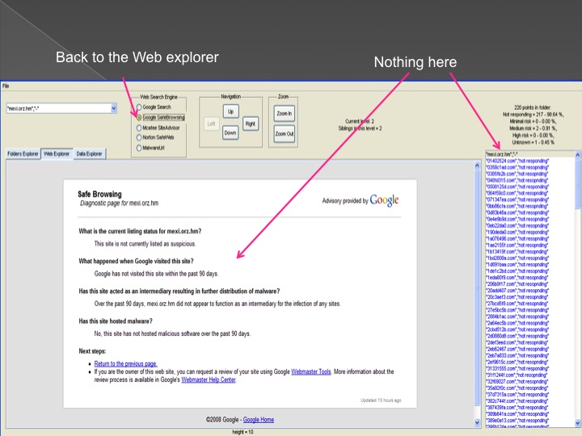
Task: Click the web page scrollbar up arrow
Action: click(478, 166)
